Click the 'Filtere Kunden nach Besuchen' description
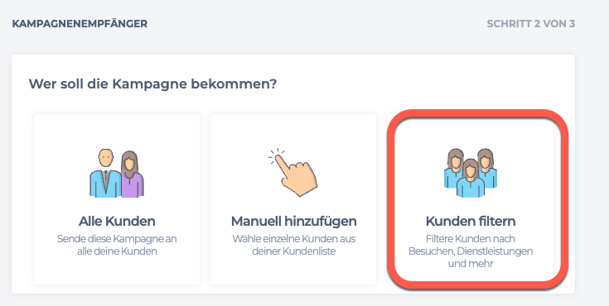The image size is (609, 306). (x=471, y=251)
